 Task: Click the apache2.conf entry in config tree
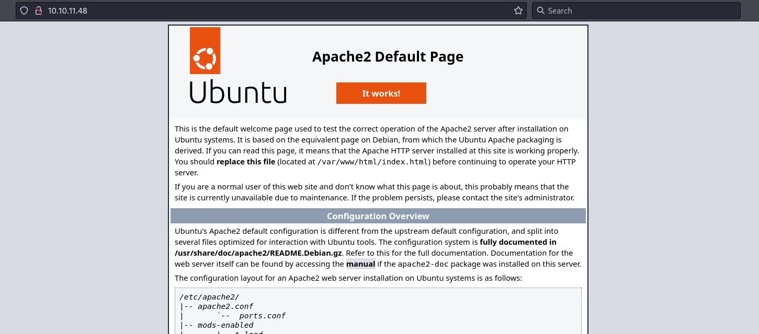[x=225, y=306]
